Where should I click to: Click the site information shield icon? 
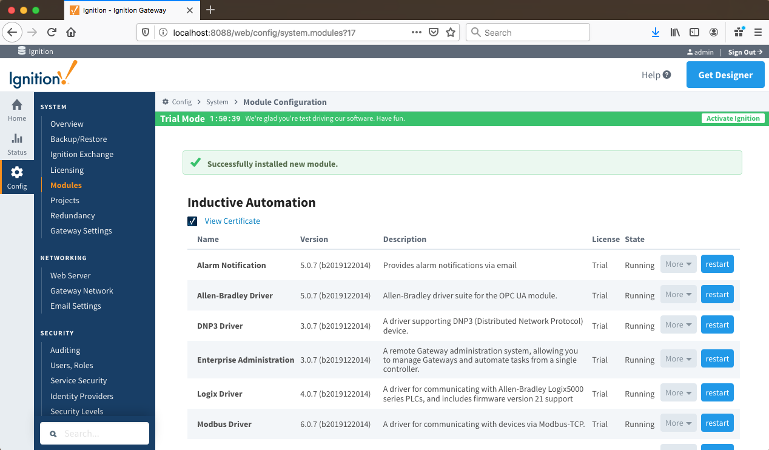(x=145, y=32)
